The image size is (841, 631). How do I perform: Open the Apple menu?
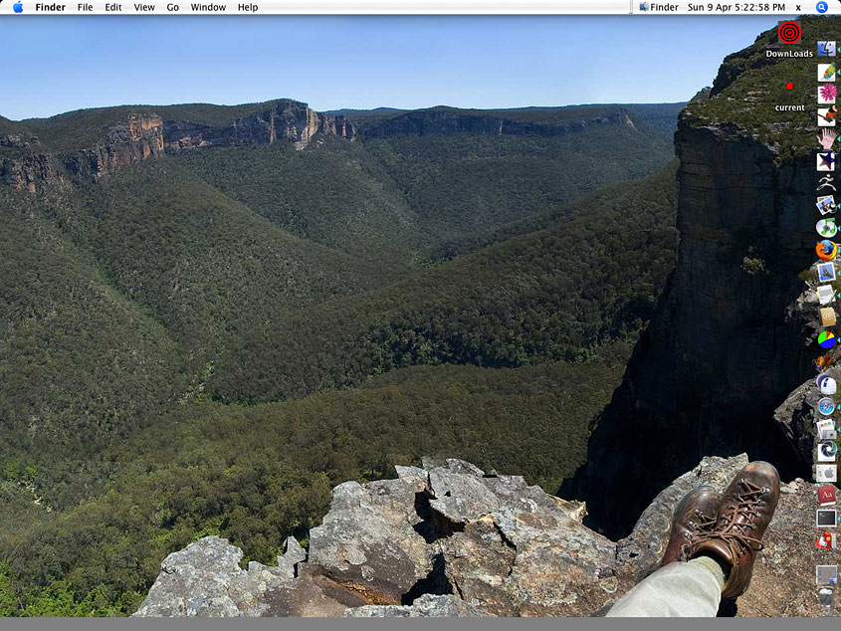(x=18, y=7)
